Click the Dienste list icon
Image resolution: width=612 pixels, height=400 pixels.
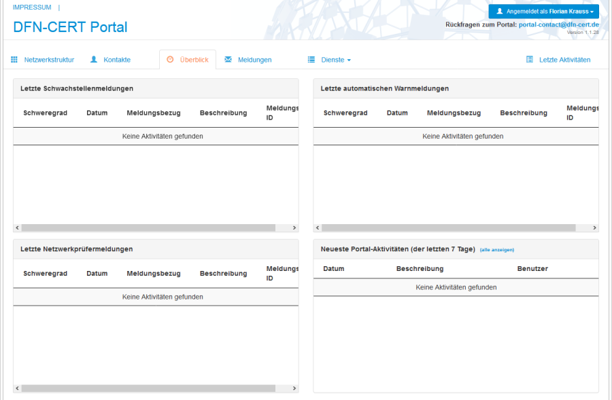pos(311,59)
